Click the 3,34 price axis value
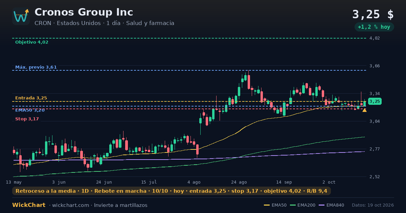This screenshot has width=406, height=213. [x=375, y=94]
